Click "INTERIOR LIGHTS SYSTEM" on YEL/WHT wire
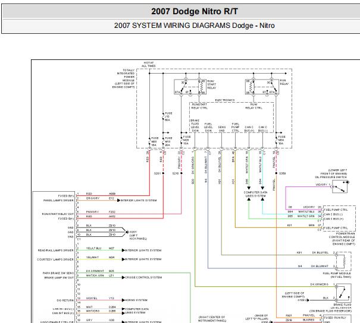The height and width of the screenshot is (323, 360). [143, 259]
